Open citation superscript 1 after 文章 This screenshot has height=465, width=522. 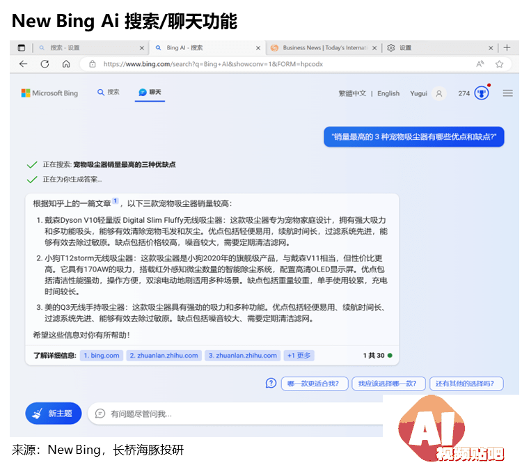(x=115, y=201)
